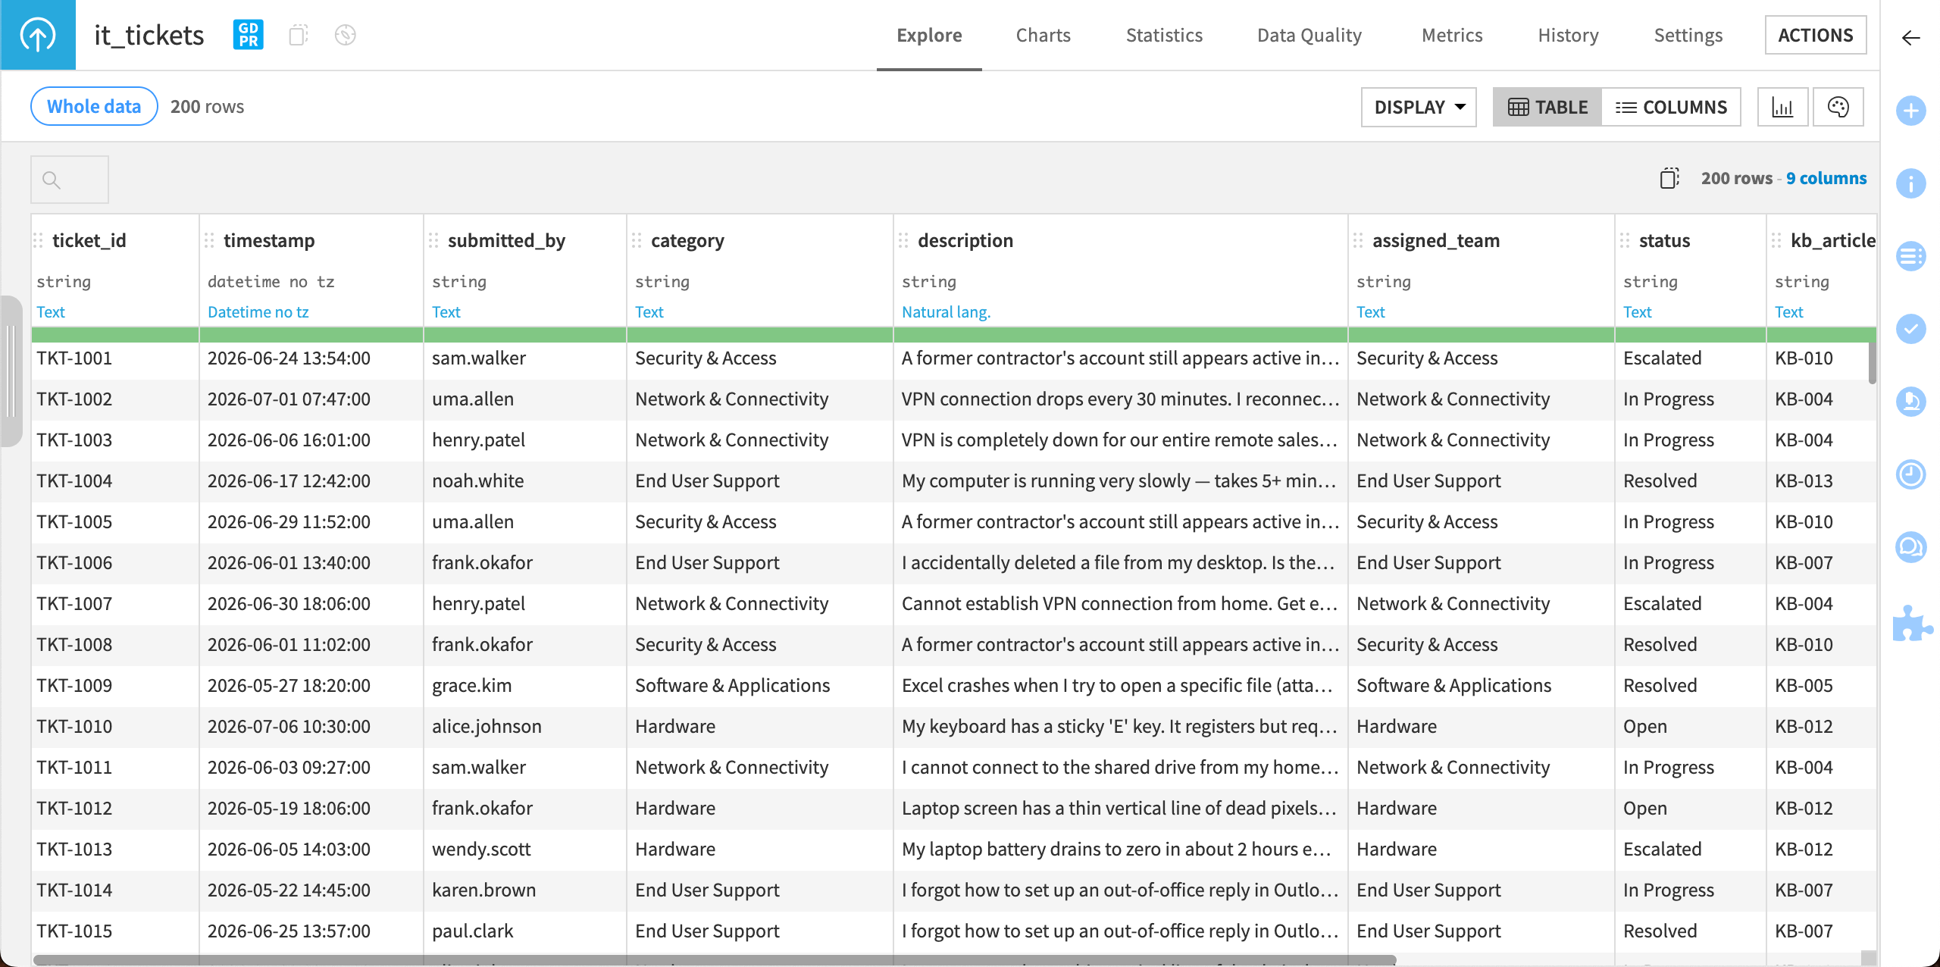The width and height of the screenshot is (1940, 967).
Task: Click the left panel collapse handle
Action: (x=11, y=371)
